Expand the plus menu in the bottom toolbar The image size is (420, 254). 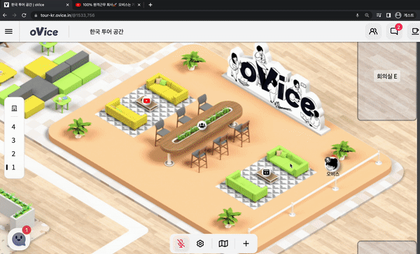click(x=246, y=244)
